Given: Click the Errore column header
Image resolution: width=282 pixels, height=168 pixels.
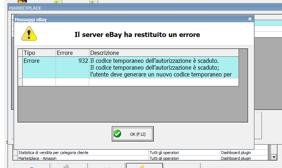Looking at the screenshot, I should (72, 53).
